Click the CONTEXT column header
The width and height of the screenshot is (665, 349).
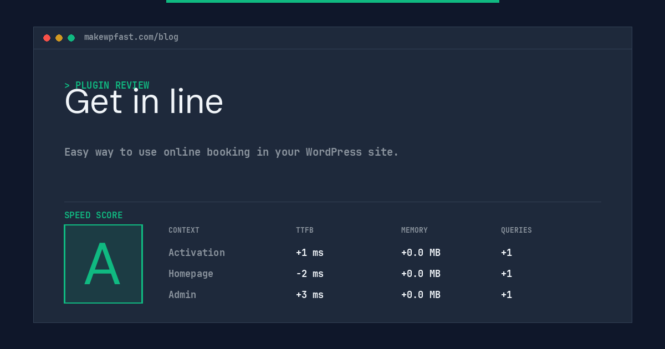click(184, 230)
